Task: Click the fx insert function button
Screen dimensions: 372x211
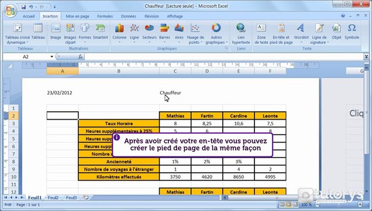Action: [x=81, y=57]
